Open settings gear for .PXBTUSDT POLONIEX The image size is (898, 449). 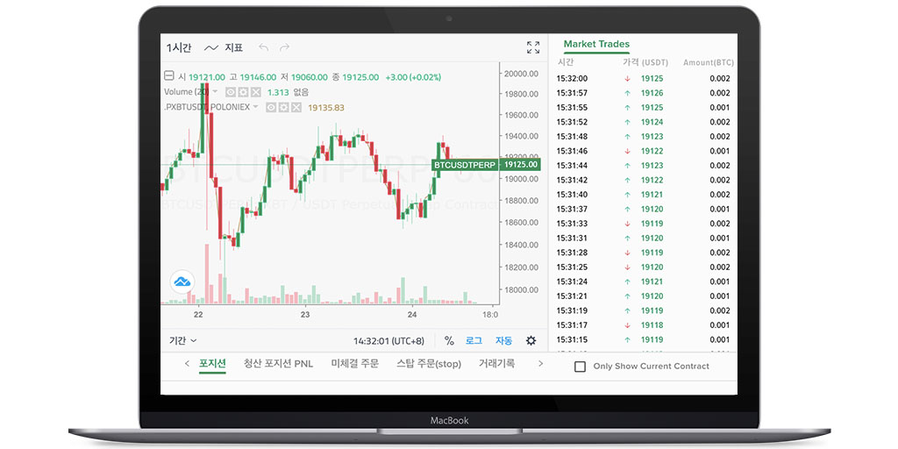(283, 107)
